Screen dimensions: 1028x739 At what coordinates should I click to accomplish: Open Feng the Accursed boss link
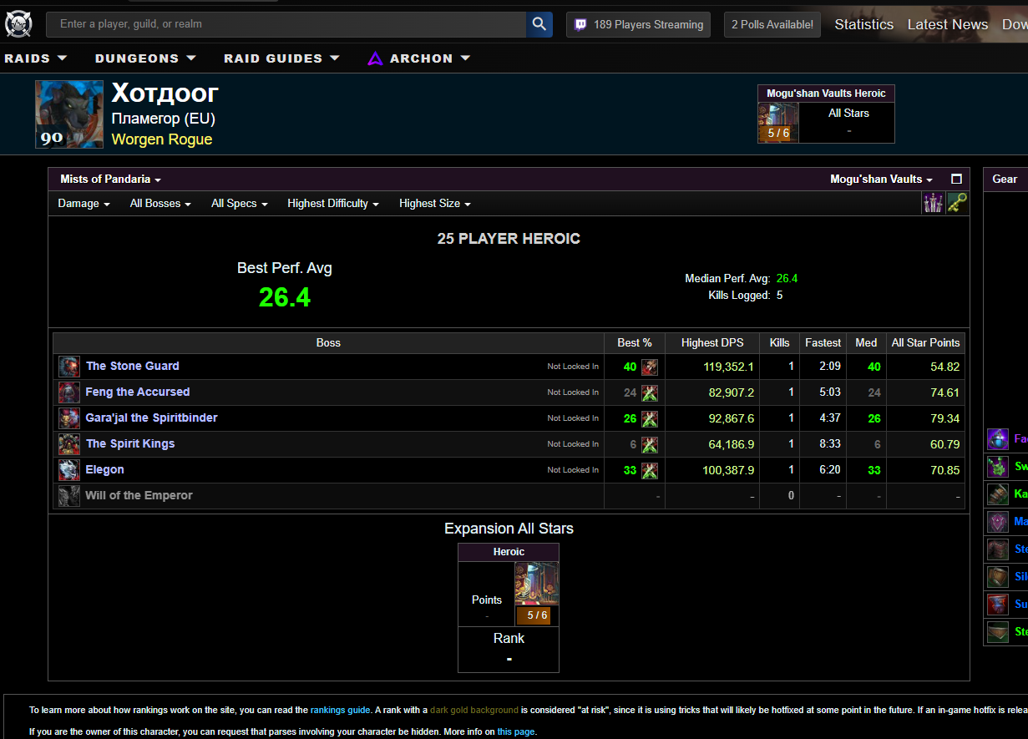click(x=138, y=392)
